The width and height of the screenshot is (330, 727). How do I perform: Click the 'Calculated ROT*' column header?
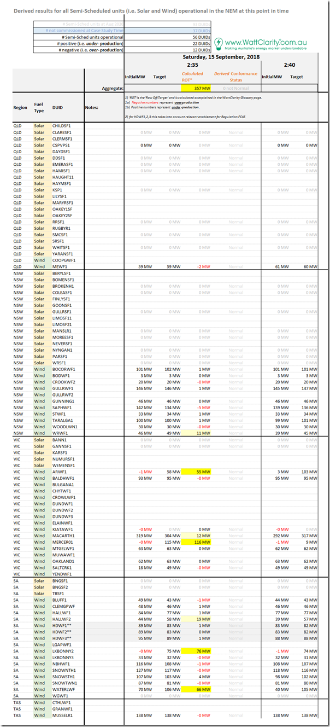click(192, 77)
